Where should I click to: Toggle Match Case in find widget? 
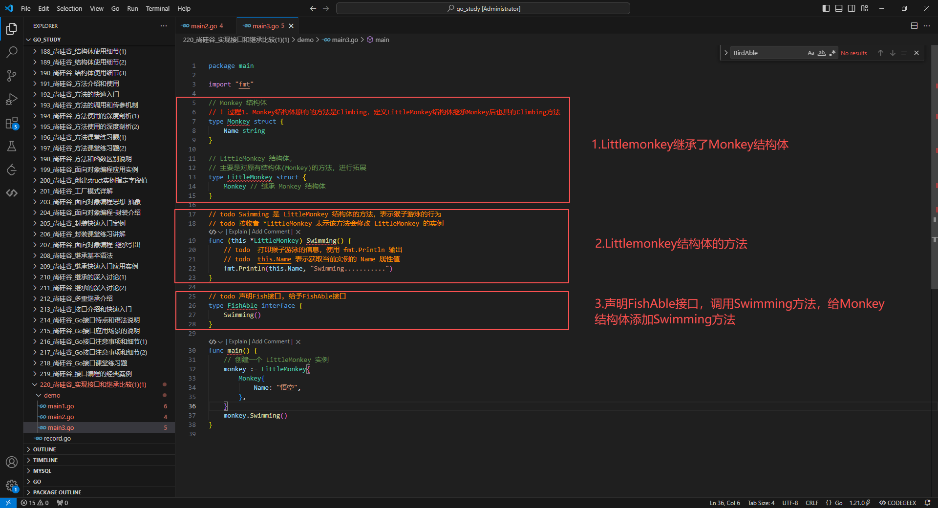coord(811,53)
